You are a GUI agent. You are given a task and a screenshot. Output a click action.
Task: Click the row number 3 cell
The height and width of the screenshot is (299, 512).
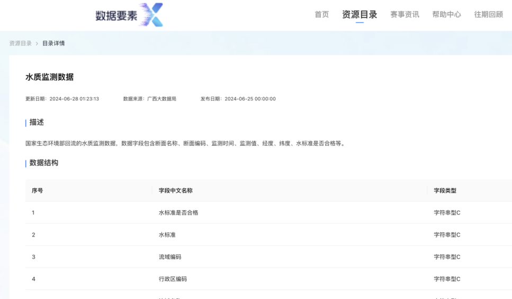point(33,257)
